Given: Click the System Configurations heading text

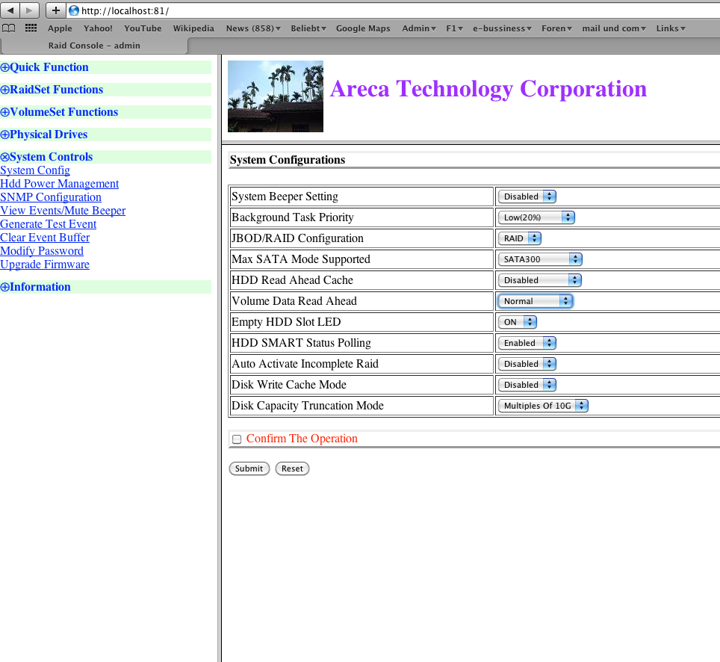Looking at the screenshot, I should pos(288,160).
